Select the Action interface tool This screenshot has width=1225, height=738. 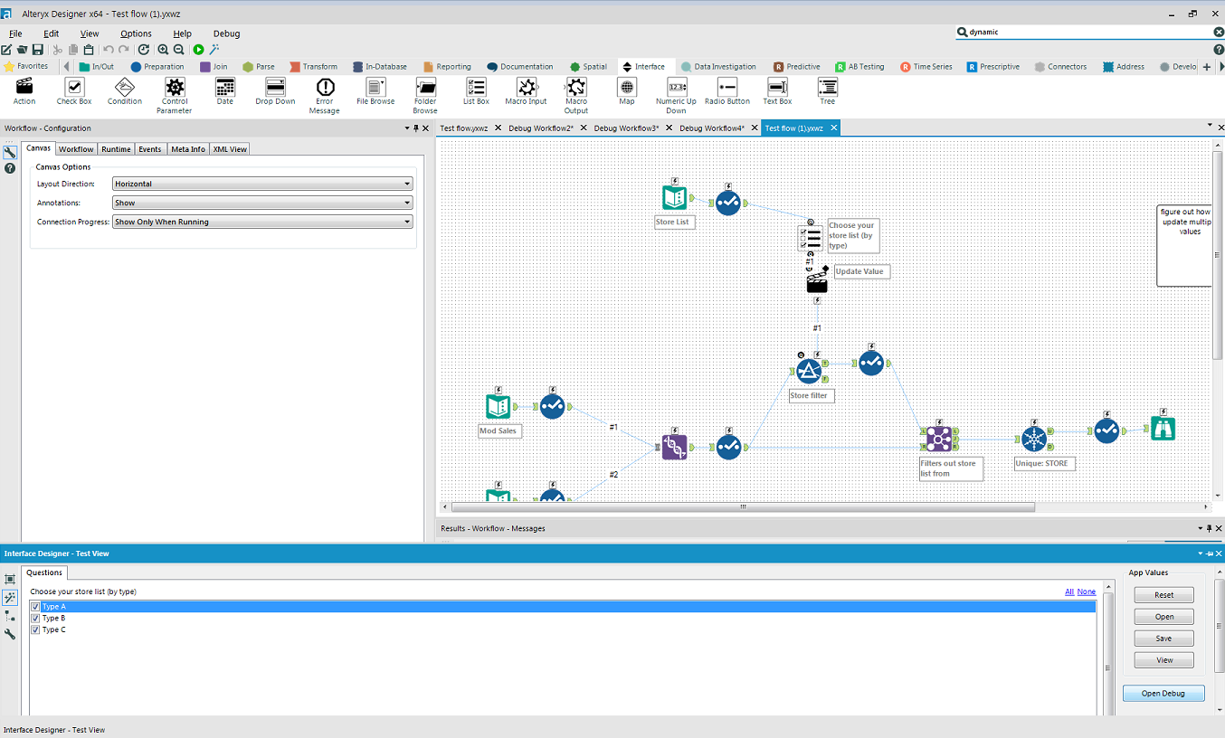pos(24,91)
